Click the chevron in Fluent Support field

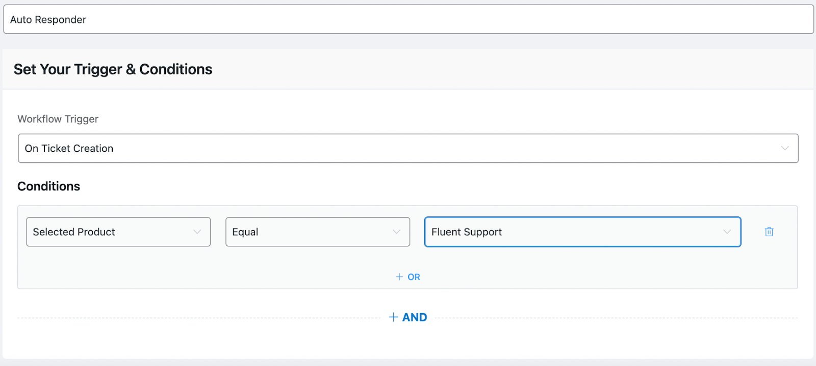[727, 232]
